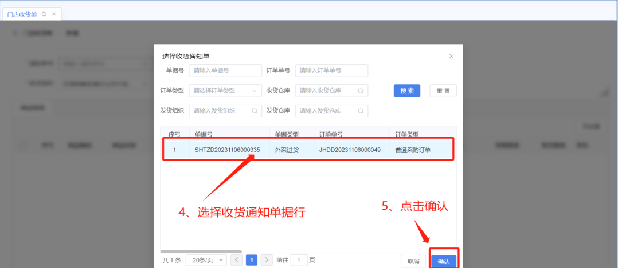This screenshot has width=618, height=268.
Task: Go to next page arrow
Action: click(x=266, y=260)
